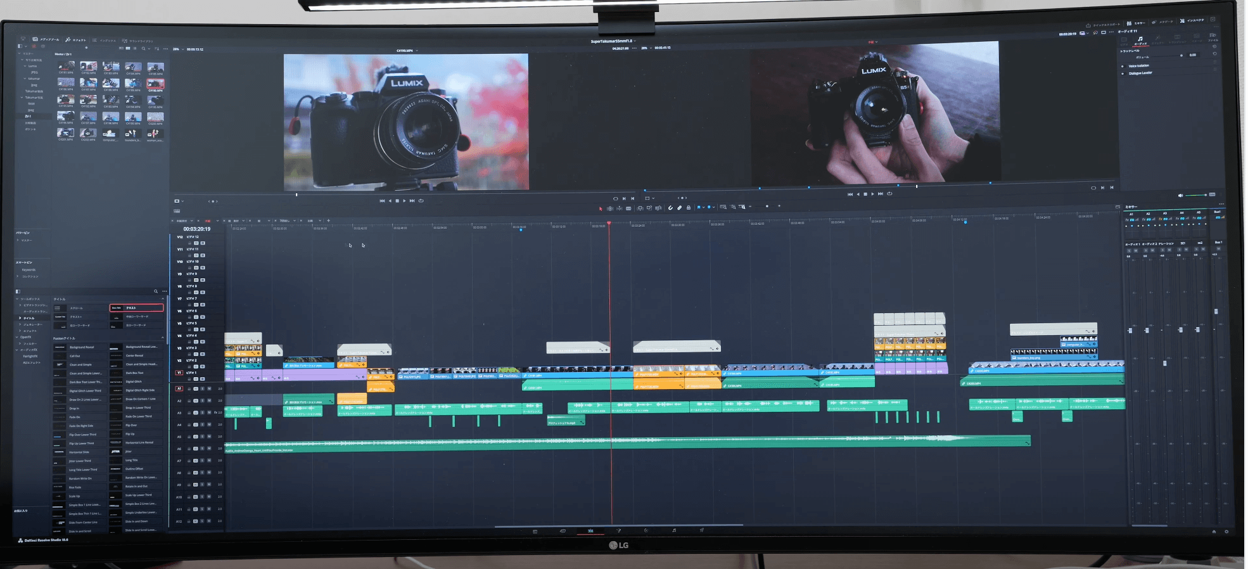Open the source viewer zoom dropdown
1248x569 pixels.
(178, 49)
